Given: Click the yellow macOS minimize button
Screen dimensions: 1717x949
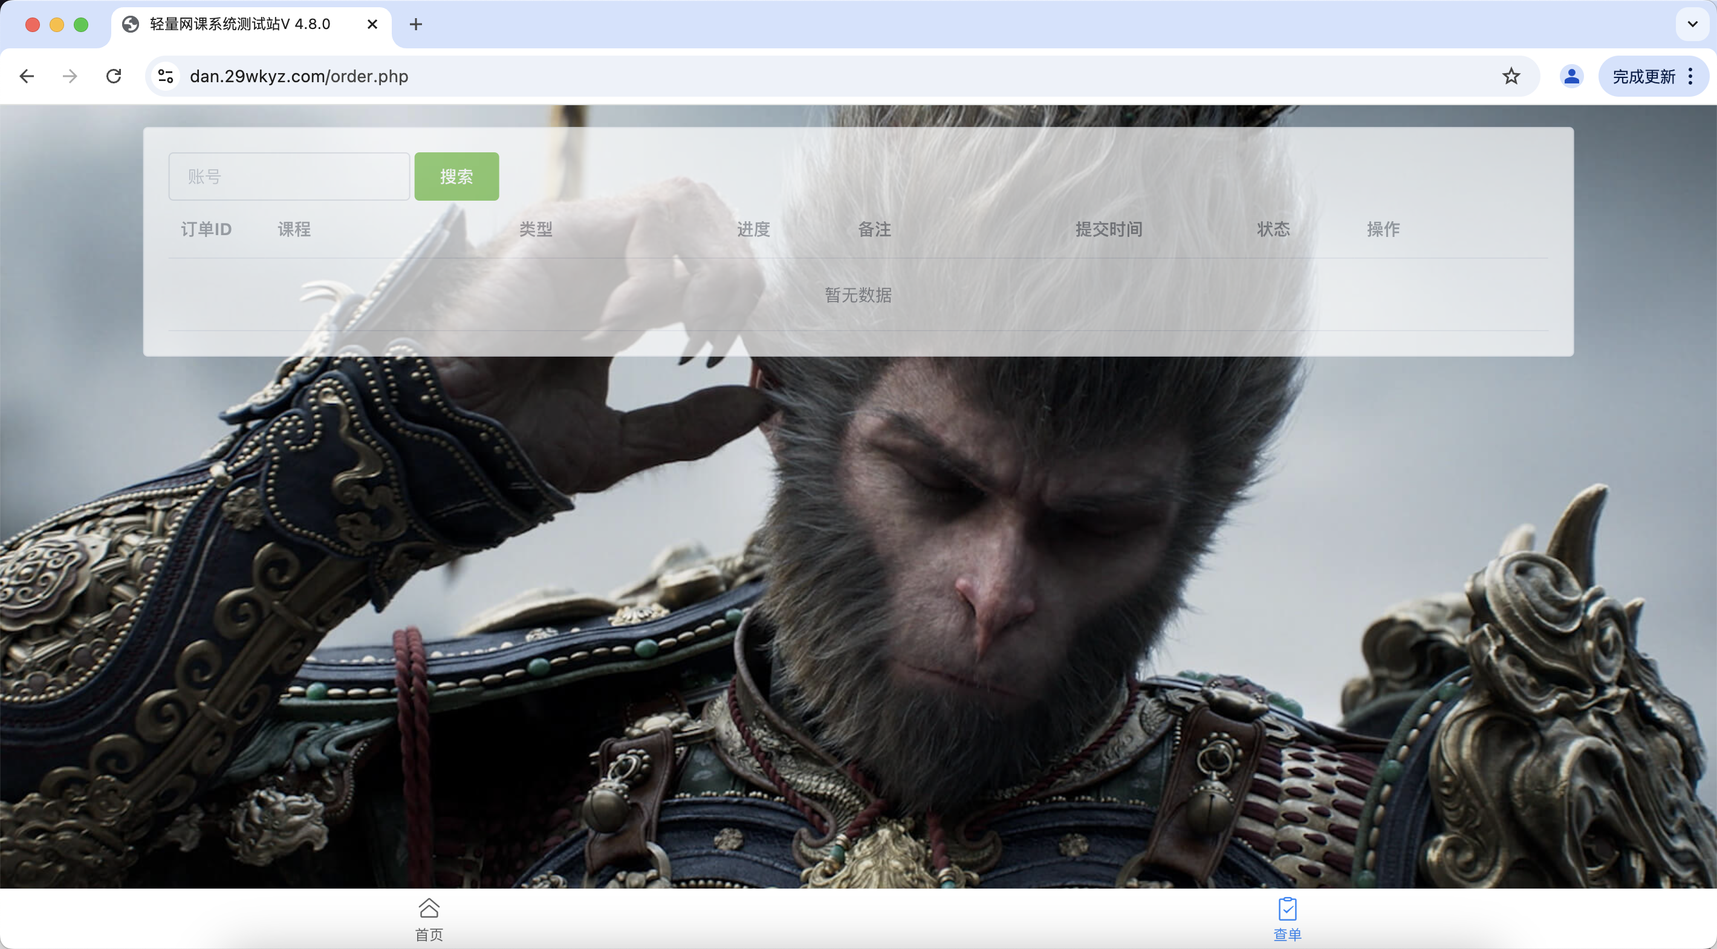Looking at the screenshot, I should tap(57, 25).
